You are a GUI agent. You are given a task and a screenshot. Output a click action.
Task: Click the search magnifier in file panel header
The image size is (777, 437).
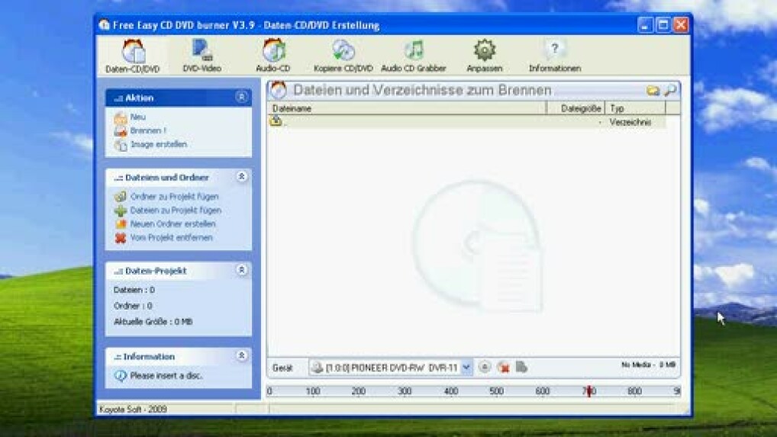(x=670, y=91)
